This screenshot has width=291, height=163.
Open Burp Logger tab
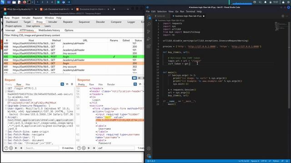[x=131, y=22]
